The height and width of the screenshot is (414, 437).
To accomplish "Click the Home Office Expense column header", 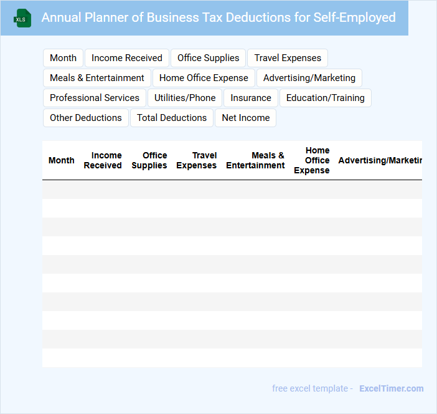I will 312,160.
